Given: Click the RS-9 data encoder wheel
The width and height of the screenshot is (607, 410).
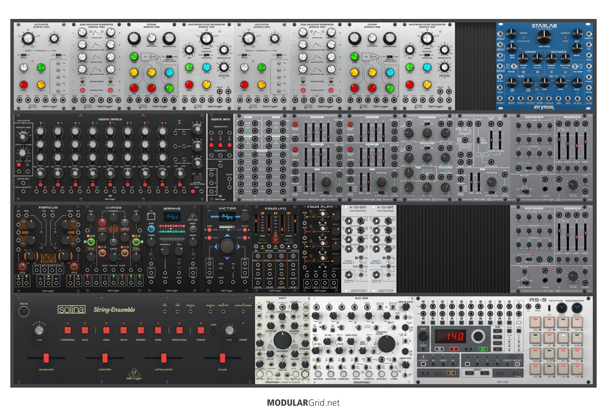Looking at the screenshot, I should click(478, 336).
